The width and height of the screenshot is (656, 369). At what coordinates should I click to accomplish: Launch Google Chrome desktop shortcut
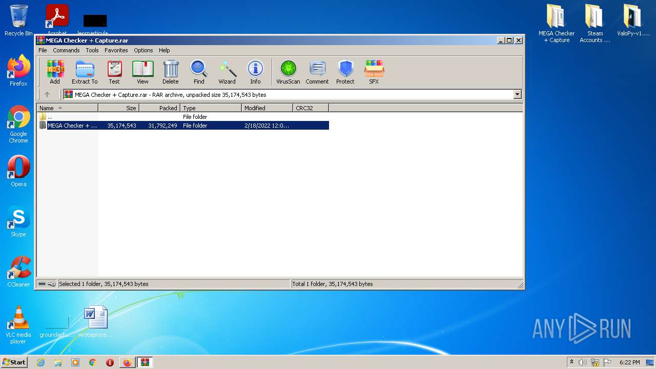point(18,124)
